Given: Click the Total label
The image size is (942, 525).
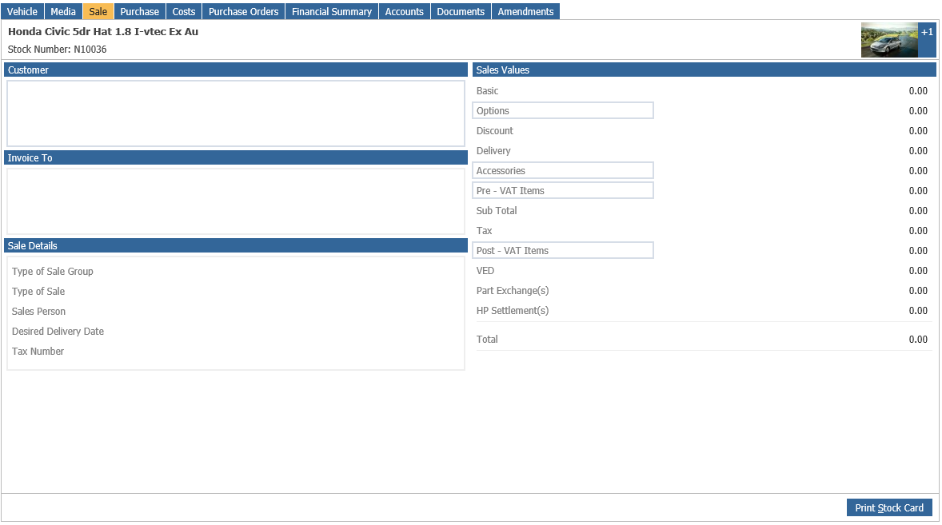Looking at the screenshot, I should [487, 339].
